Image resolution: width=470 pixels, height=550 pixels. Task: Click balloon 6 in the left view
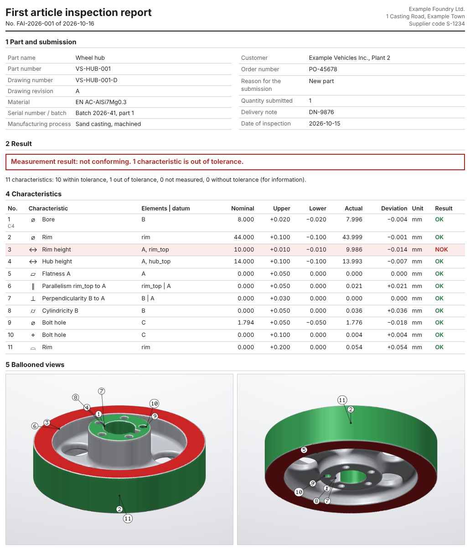click(x=35, y=426)
